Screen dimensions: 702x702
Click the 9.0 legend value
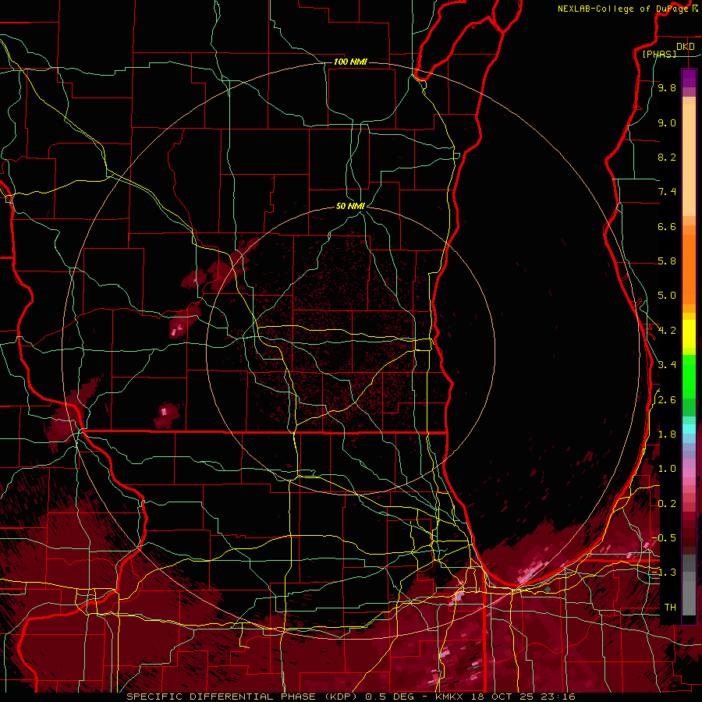(667, 122)
